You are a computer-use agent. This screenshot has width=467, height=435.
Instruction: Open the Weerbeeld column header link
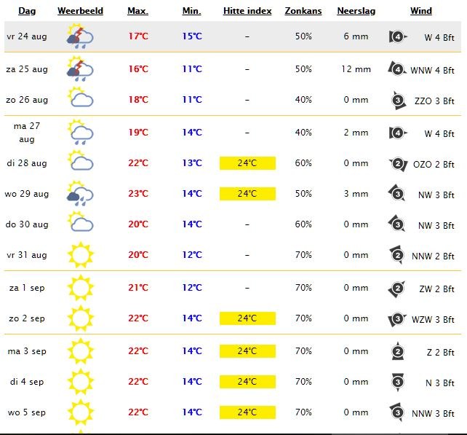[x=81, y=11]
